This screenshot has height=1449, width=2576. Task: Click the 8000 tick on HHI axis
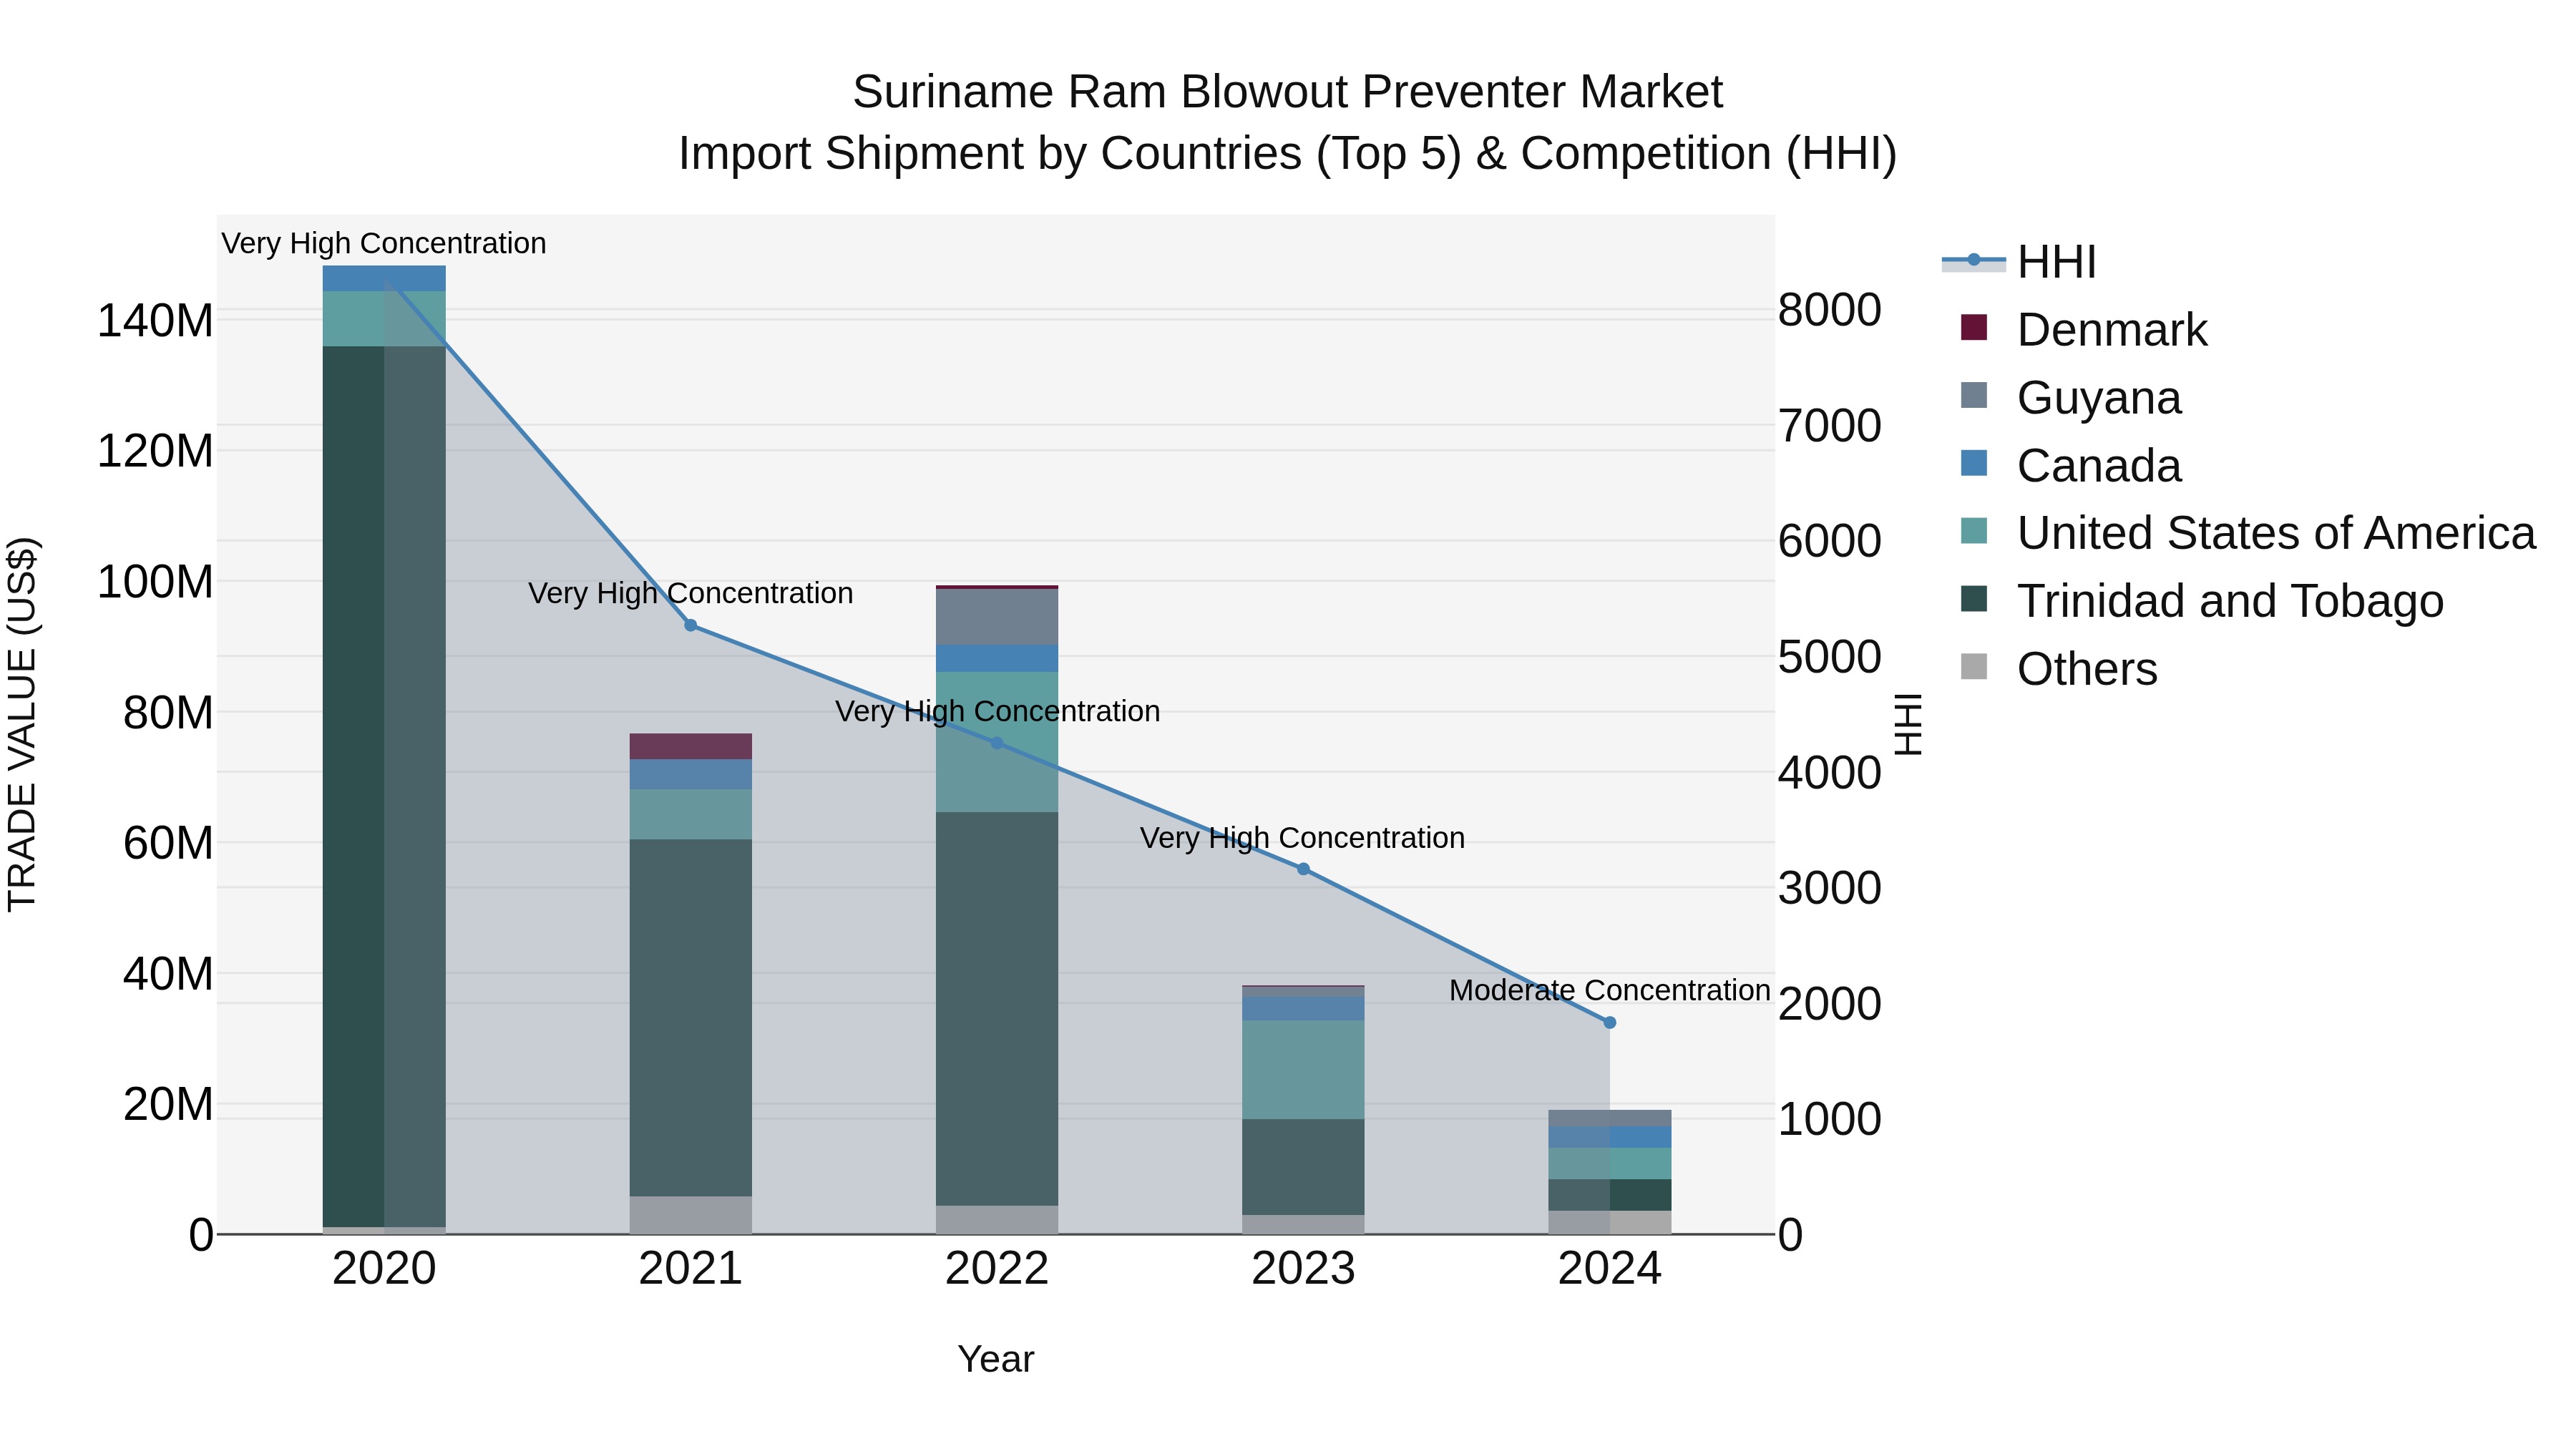click(x=1830, y=309)
